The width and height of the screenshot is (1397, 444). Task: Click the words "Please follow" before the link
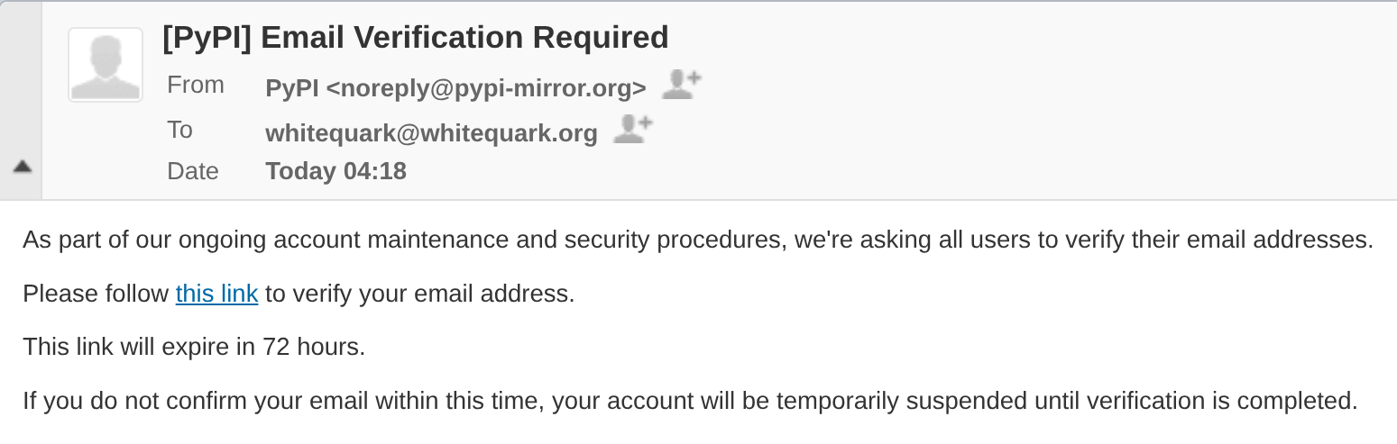(x=96, y=294)
